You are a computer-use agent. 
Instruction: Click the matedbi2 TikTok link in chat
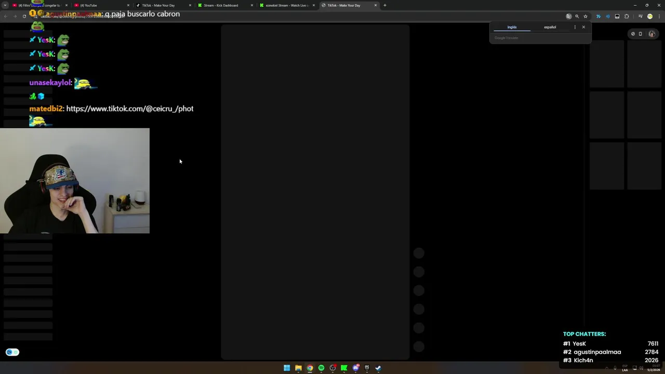point(130,109)
